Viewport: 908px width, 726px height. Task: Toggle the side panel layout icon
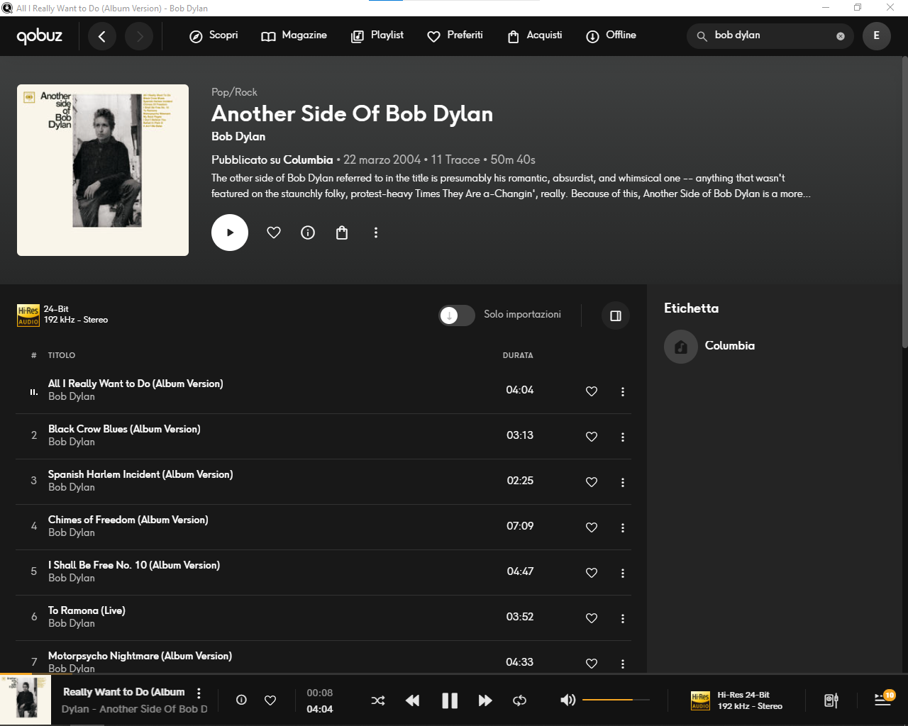(616, 315)
